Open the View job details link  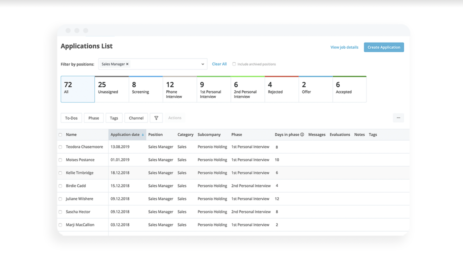tap(344, 47)
